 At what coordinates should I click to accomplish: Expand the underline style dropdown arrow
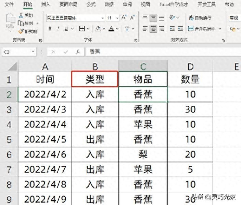click(x=72, y=29)
